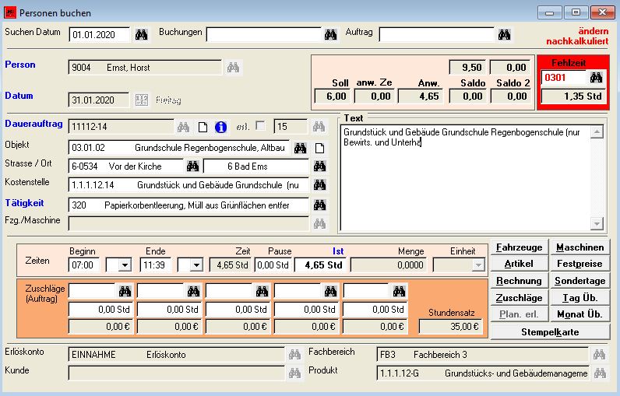Toggle the erl. checkbox
620x396 pixels.
[x=260, y=126]
